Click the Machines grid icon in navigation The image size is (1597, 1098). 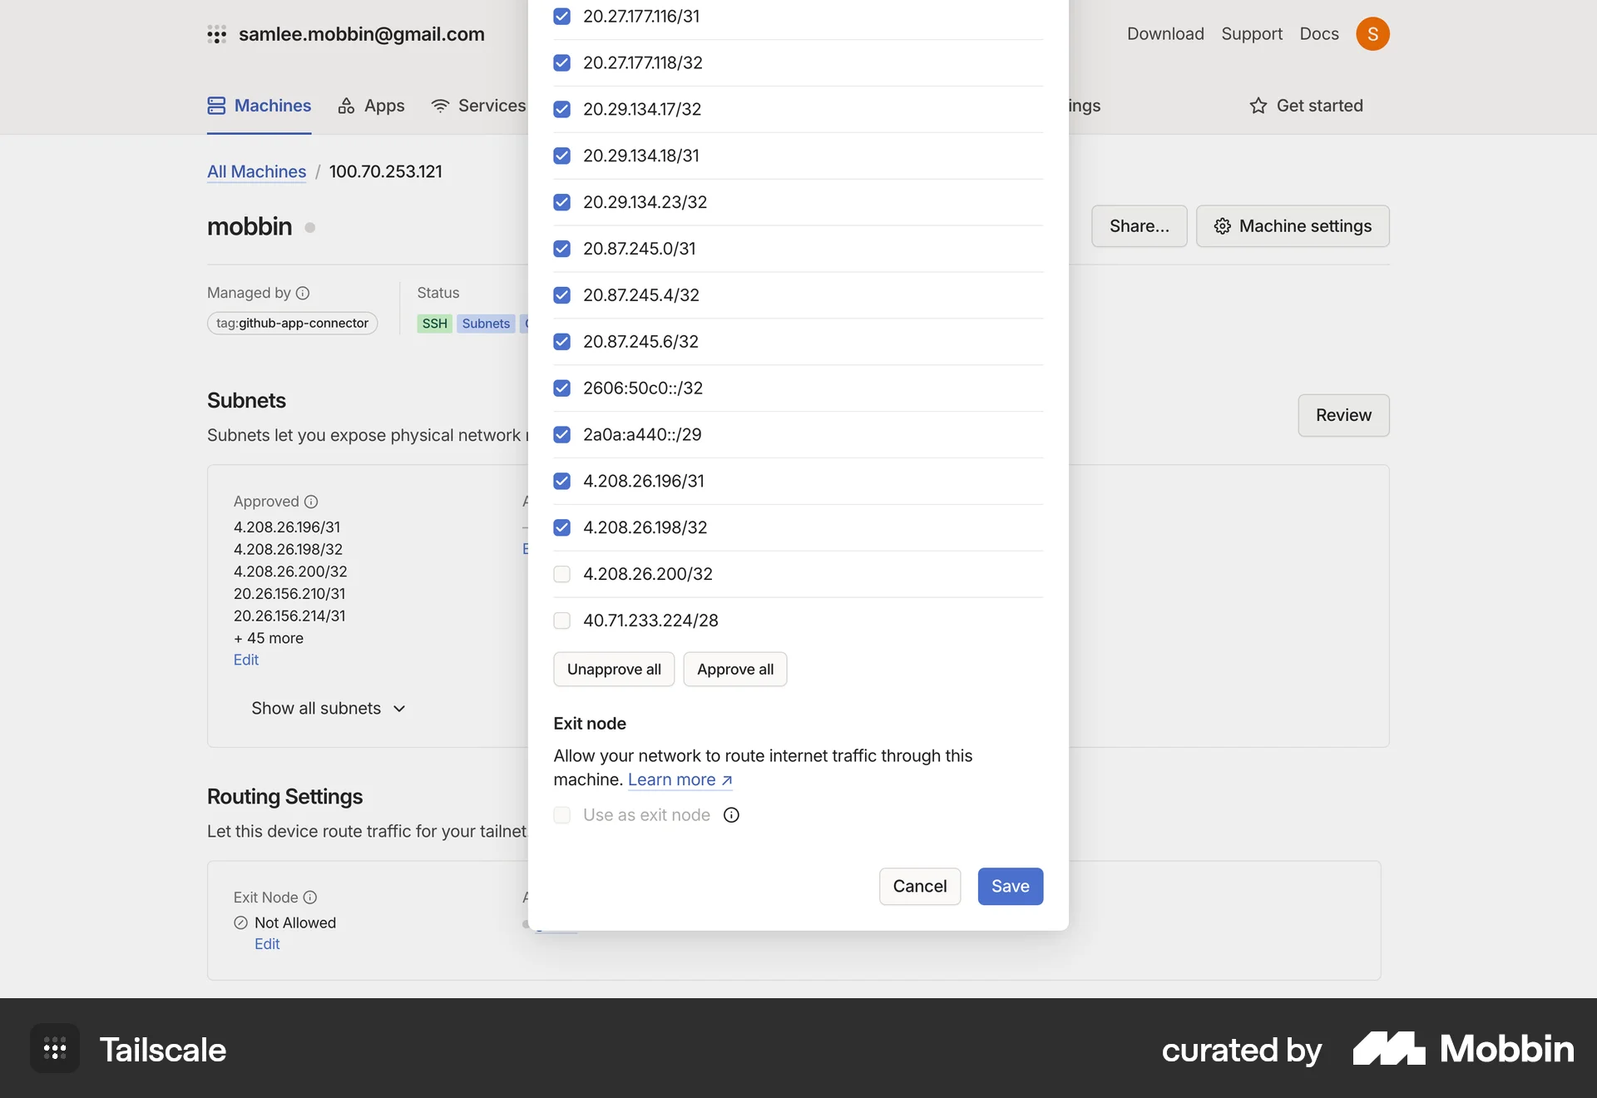pos(216,106)
